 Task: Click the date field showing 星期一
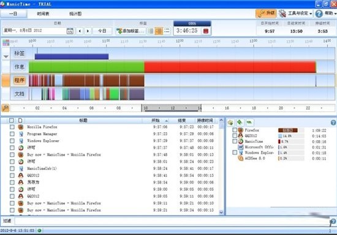click(34, 31)
